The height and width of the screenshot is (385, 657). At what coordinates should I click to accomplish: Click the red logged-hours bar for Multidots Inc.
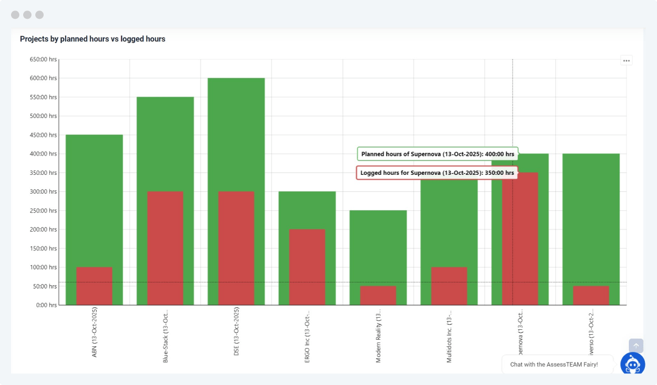[449, 286]
